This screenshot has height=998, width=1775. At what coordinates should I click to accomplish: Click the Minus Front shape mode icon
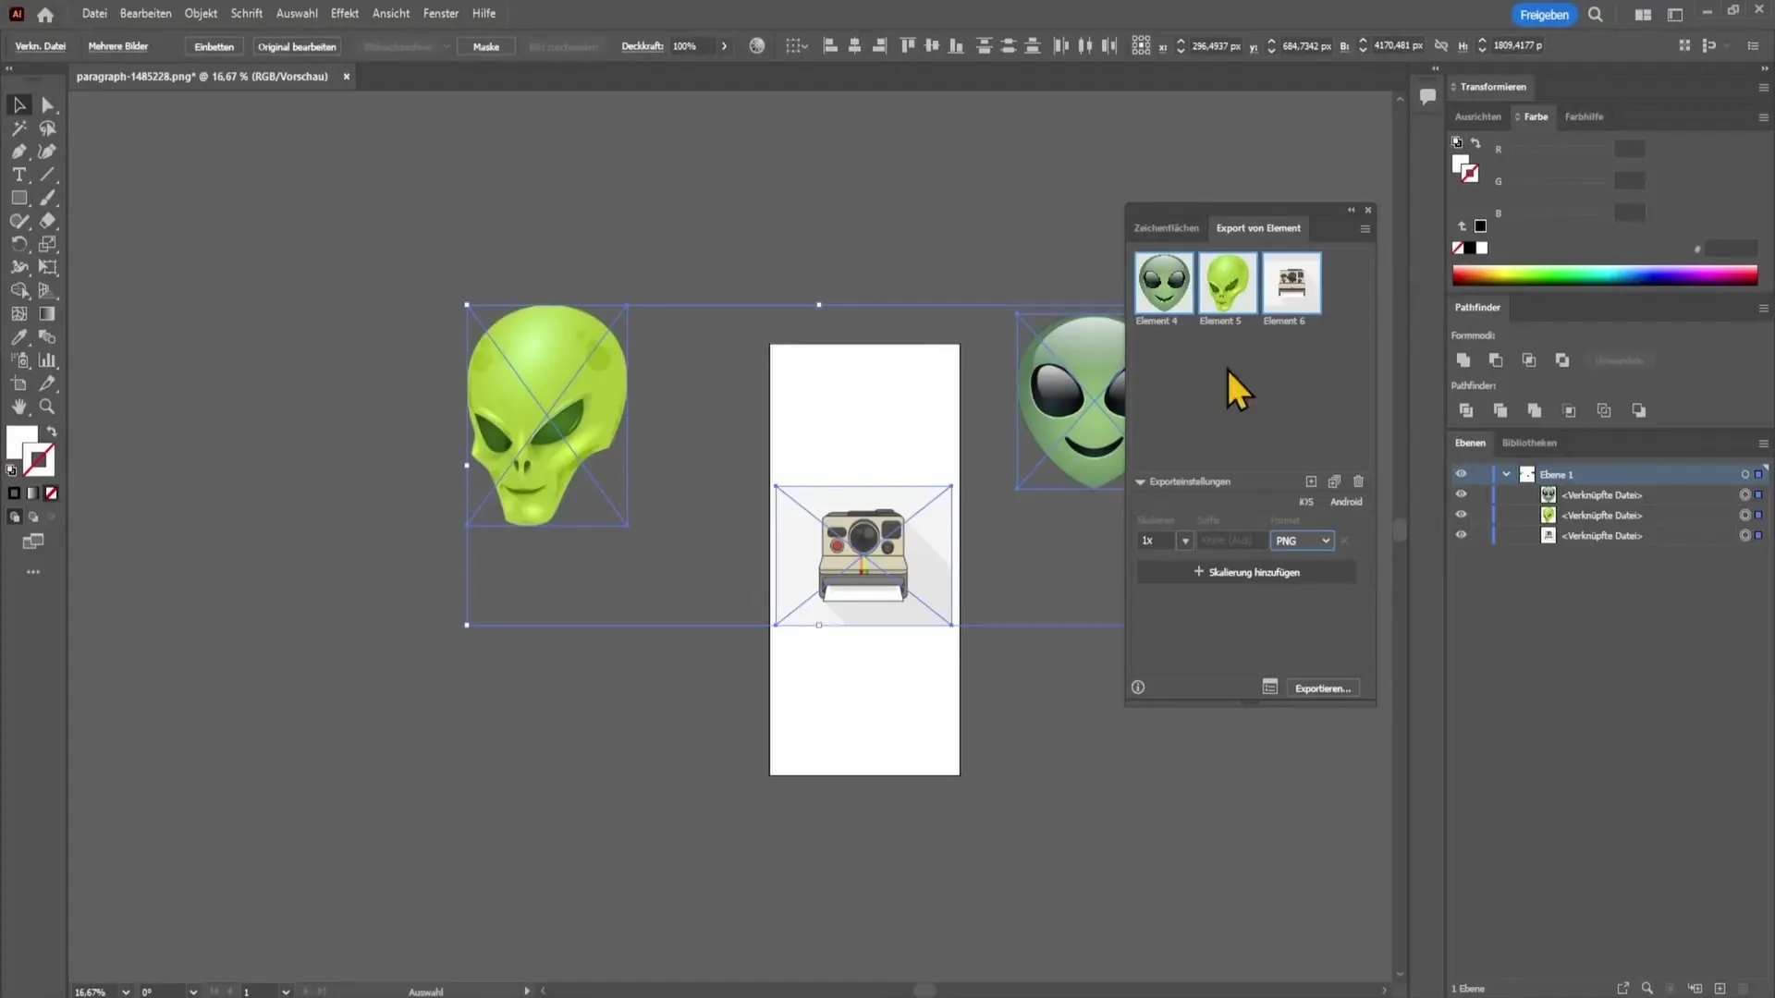[1496, 360]
